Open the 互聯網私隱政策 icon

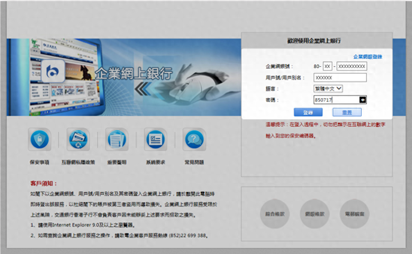pyautogui.click(x=78, y=140)
